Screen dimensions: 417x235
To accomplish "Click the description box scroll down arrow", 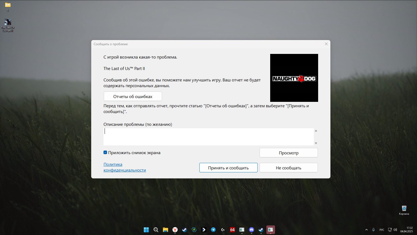I will click(316, 143).
